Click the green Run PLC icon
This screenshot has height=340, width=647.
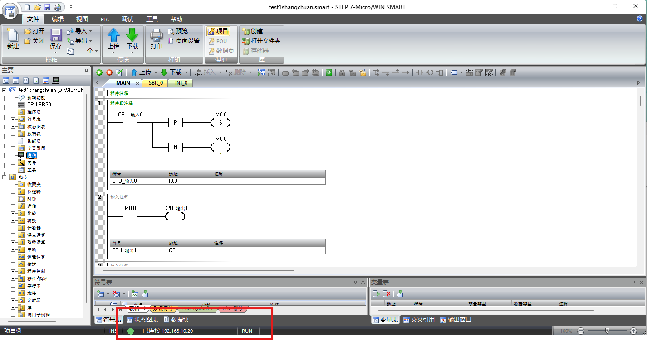pyautogui.click(x=99, y=72)
